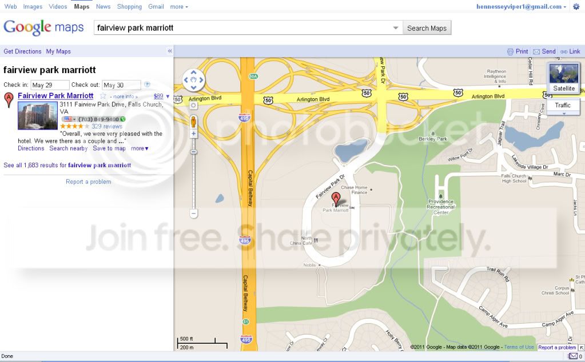Click the Providence Recreational Center map label
The width and height of the screenshot is (585, 362).
point(441,207)
